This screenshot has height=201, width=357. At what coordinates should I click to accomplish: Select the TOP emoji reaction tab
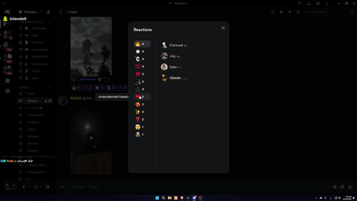point(142,89)
